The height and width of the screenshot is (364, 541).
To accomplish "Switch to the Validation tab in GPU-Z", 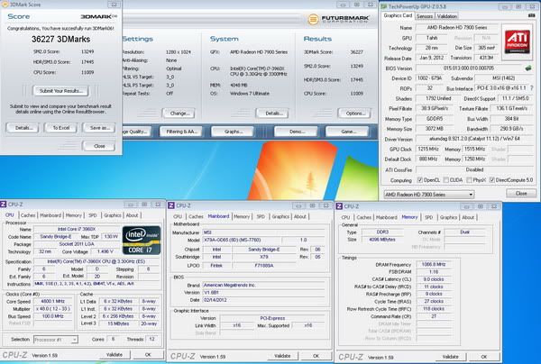I will tap(447, 16).
